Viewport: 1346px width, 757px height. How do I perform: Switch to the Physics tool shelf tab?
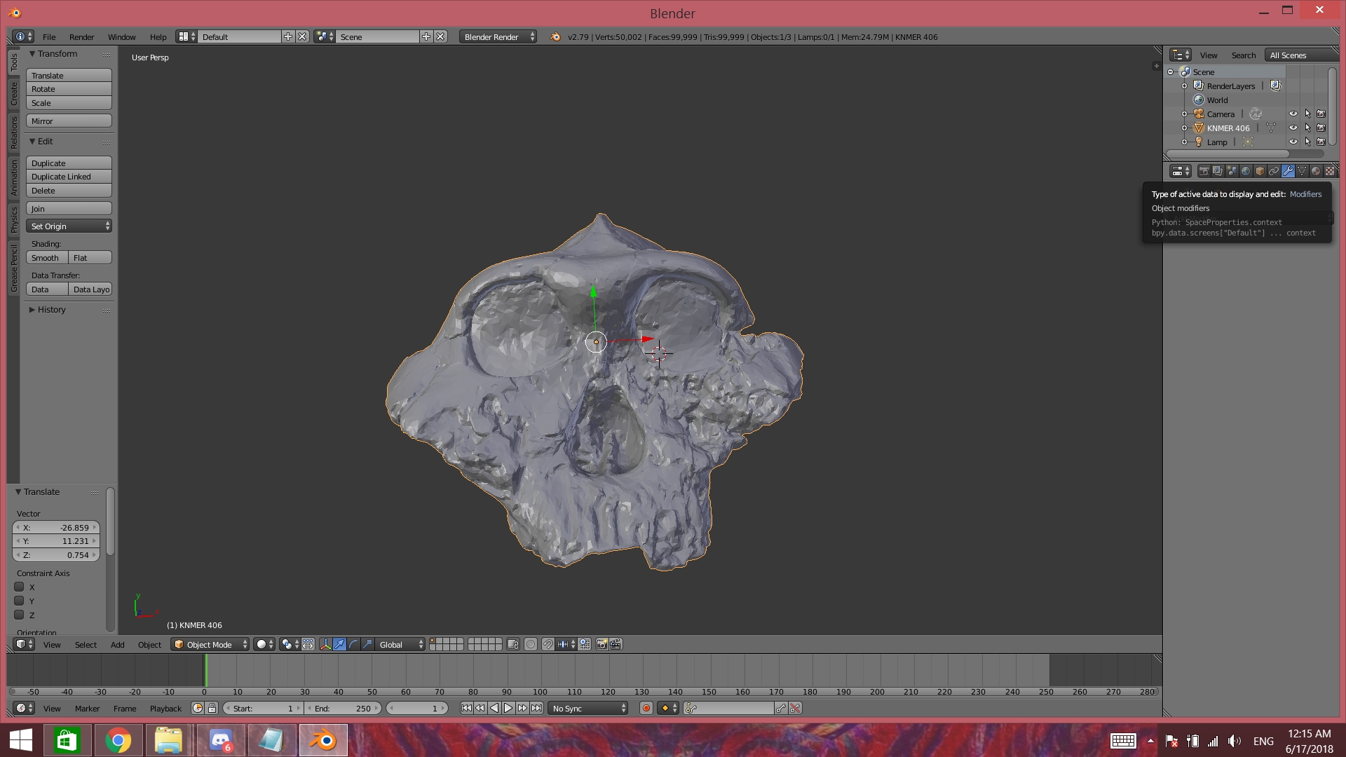[13, 219]
